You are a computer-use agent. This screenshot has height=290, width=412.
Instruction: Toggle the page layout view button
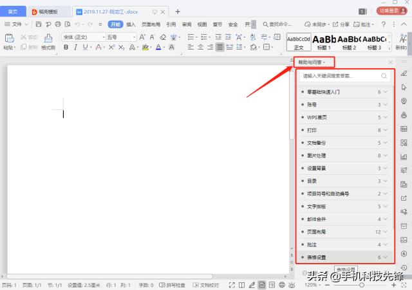tap(263, 285)
